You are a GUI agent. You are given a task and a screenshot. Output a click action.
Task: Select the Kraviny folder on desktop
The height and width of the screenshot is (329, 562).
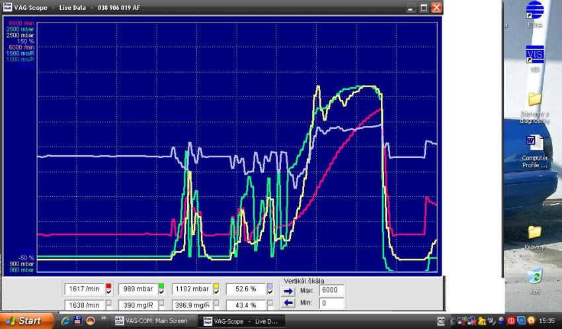[534, 234]
